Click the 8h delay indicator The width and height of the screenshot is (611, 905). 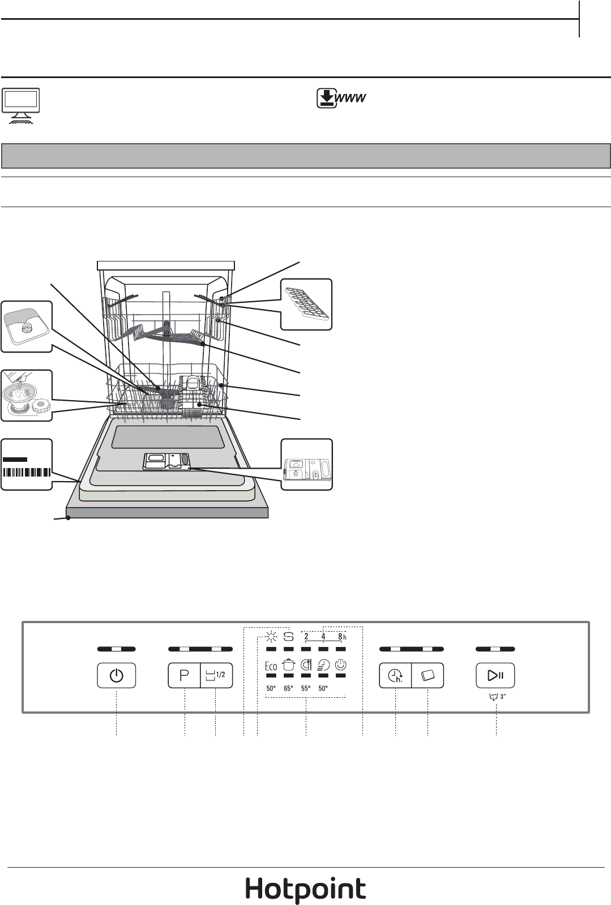(341, 637)
